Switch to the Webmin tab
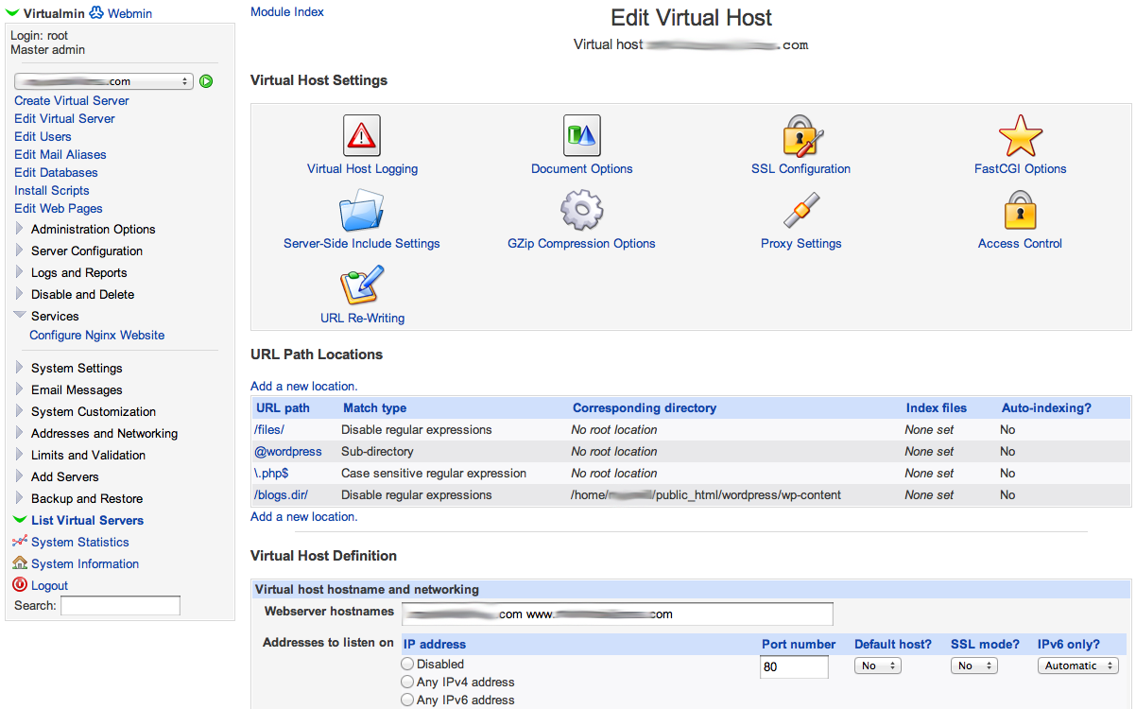This screenshot has height=709, width=1136. pos(129,13)
